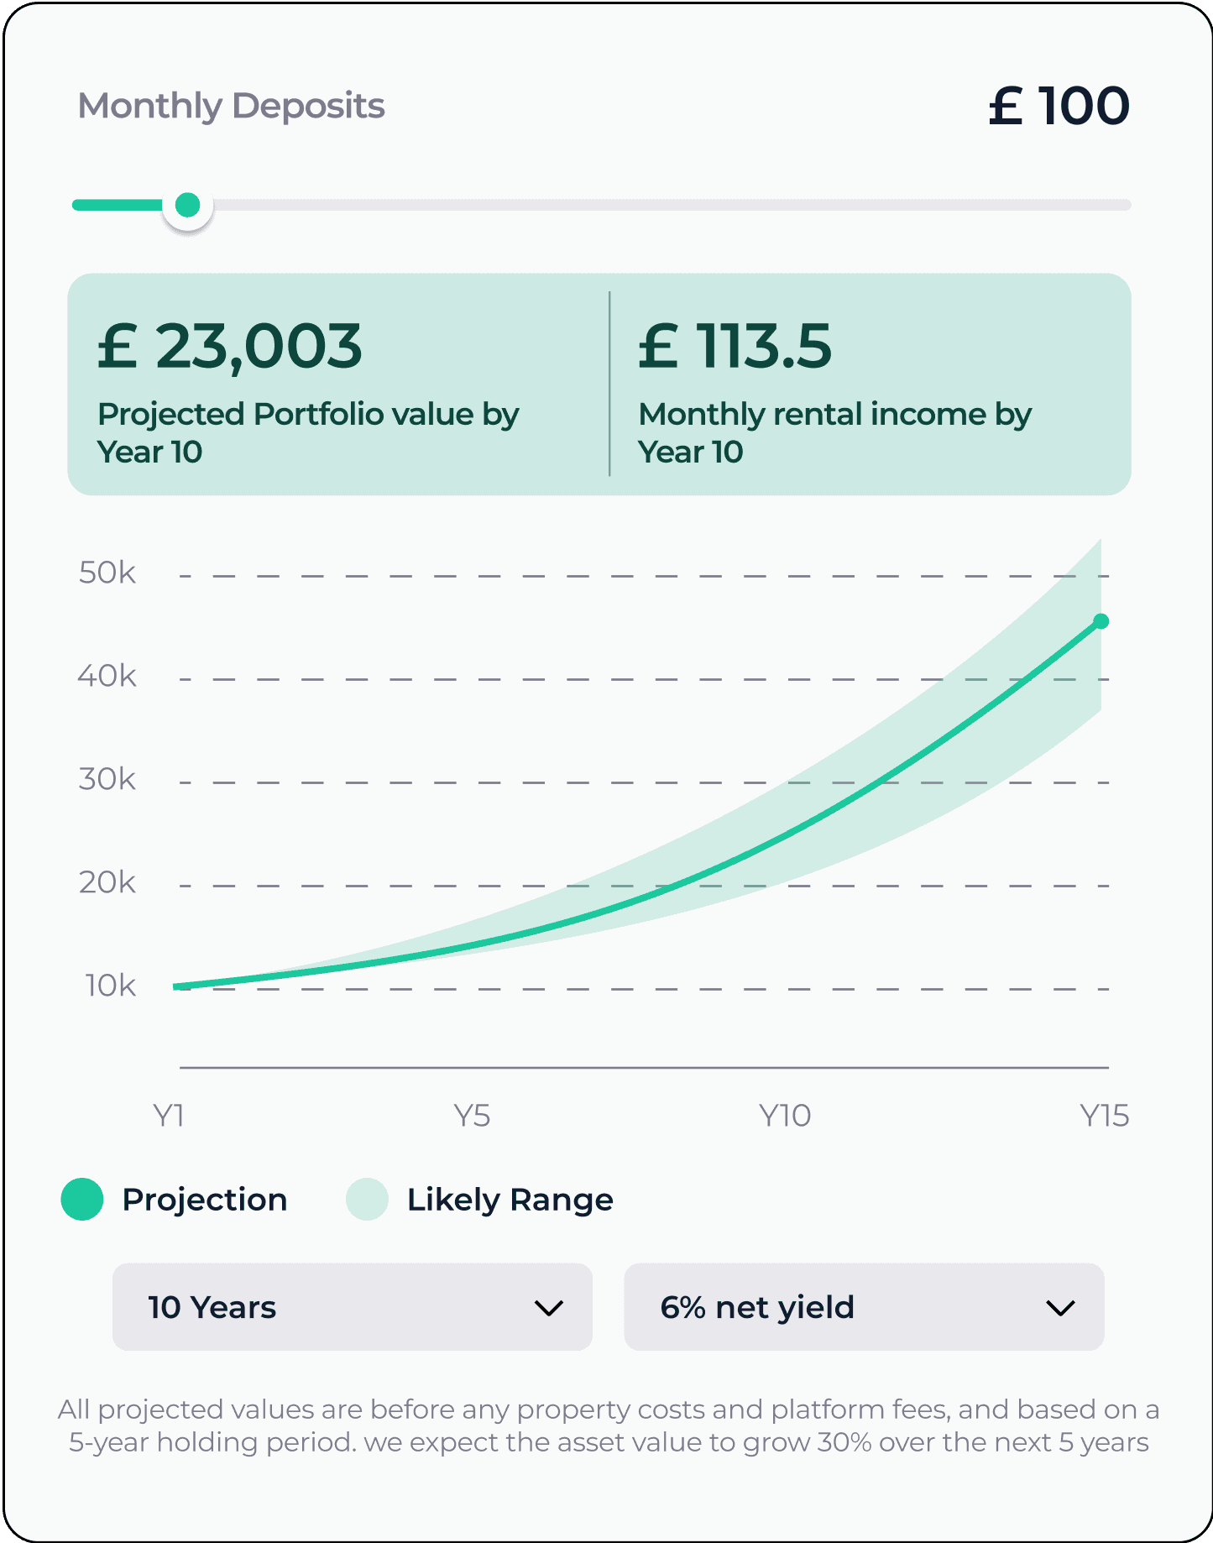Click the Monthly Deposits slider handle

pos(187,205)
